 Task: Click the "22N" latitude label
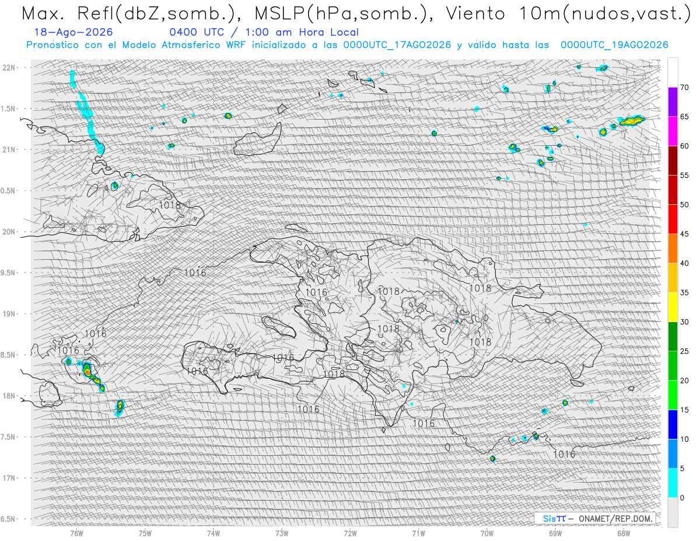(x=9, y=68)
